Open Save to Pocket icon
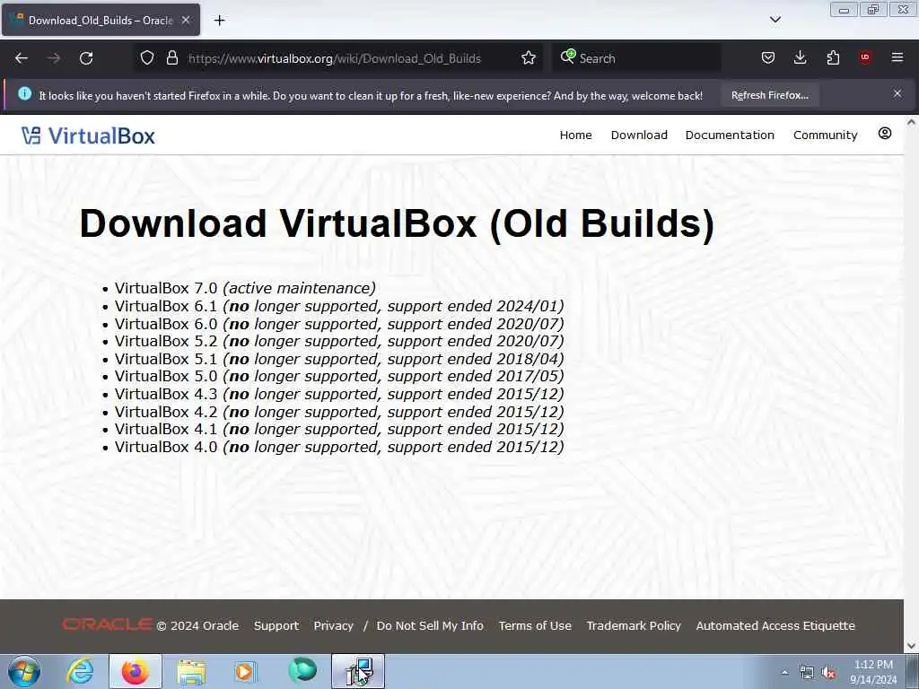 pyautogui.click(x=768, y=57)
